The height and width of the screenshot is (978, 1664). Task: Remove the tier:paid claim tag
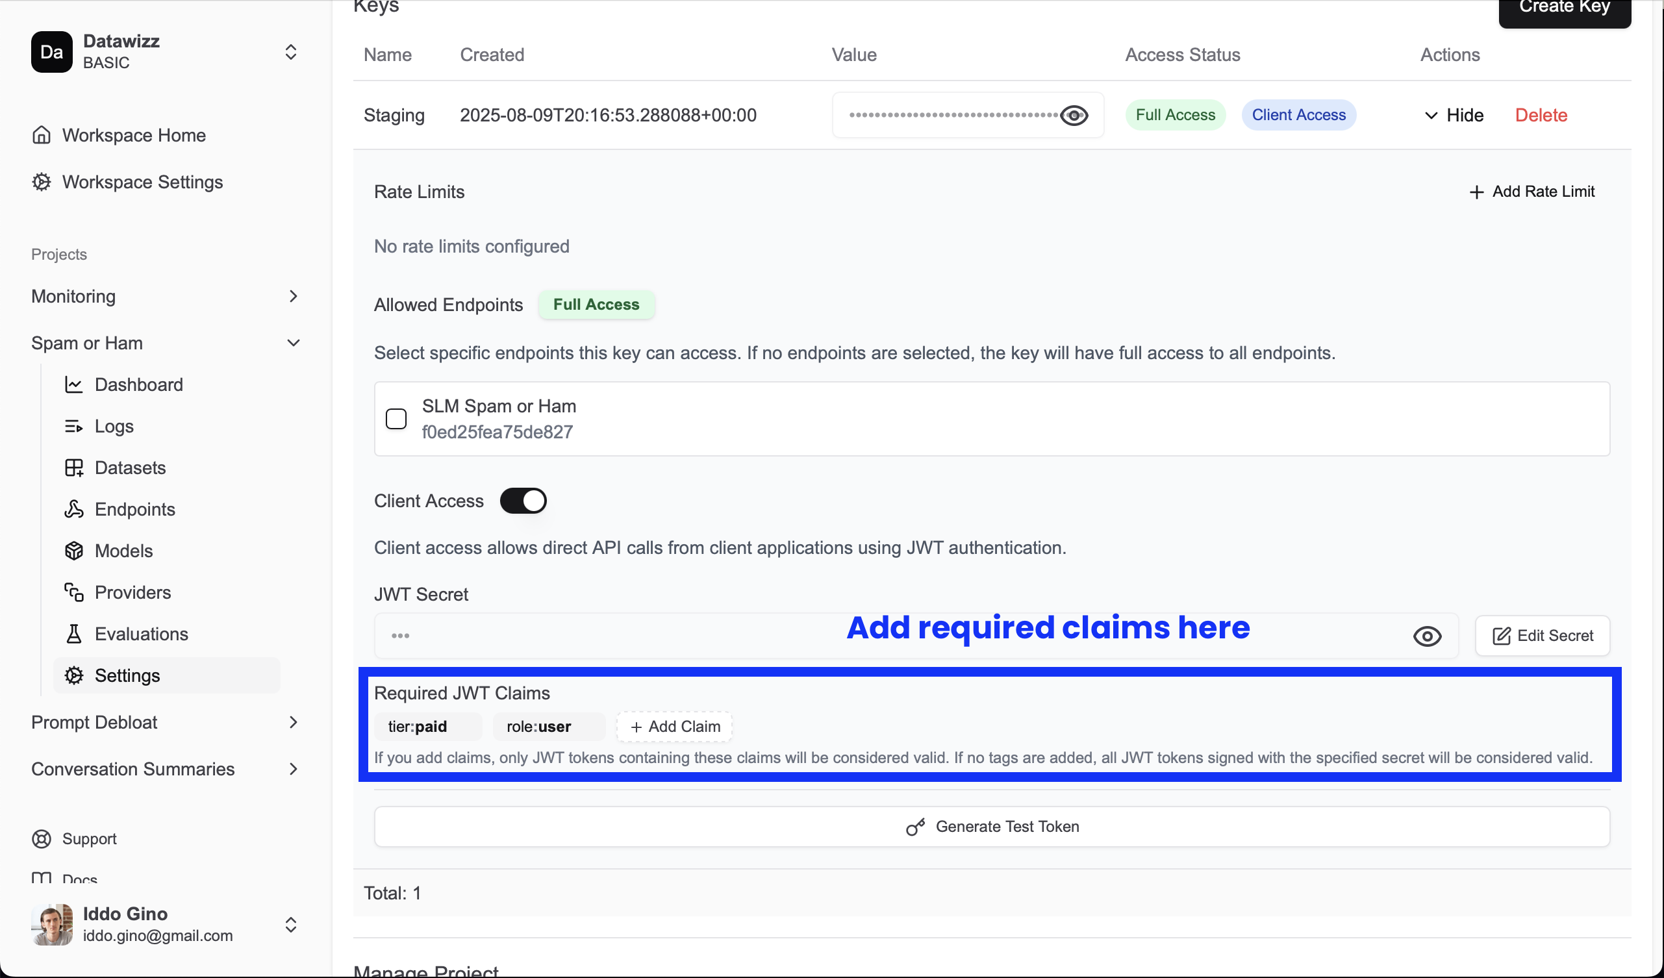pyautogui.click(x=427, y=727)
